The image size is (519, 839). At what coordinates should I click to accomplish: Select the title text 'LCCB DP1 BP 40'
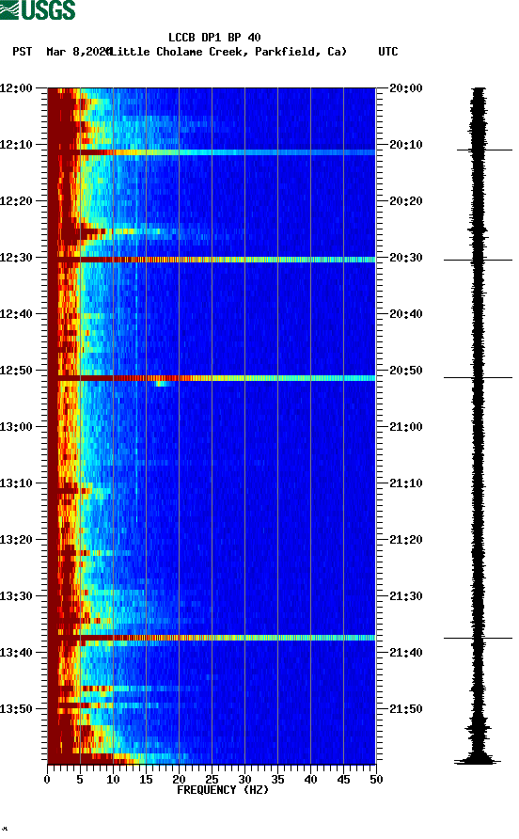pos(214,38)
